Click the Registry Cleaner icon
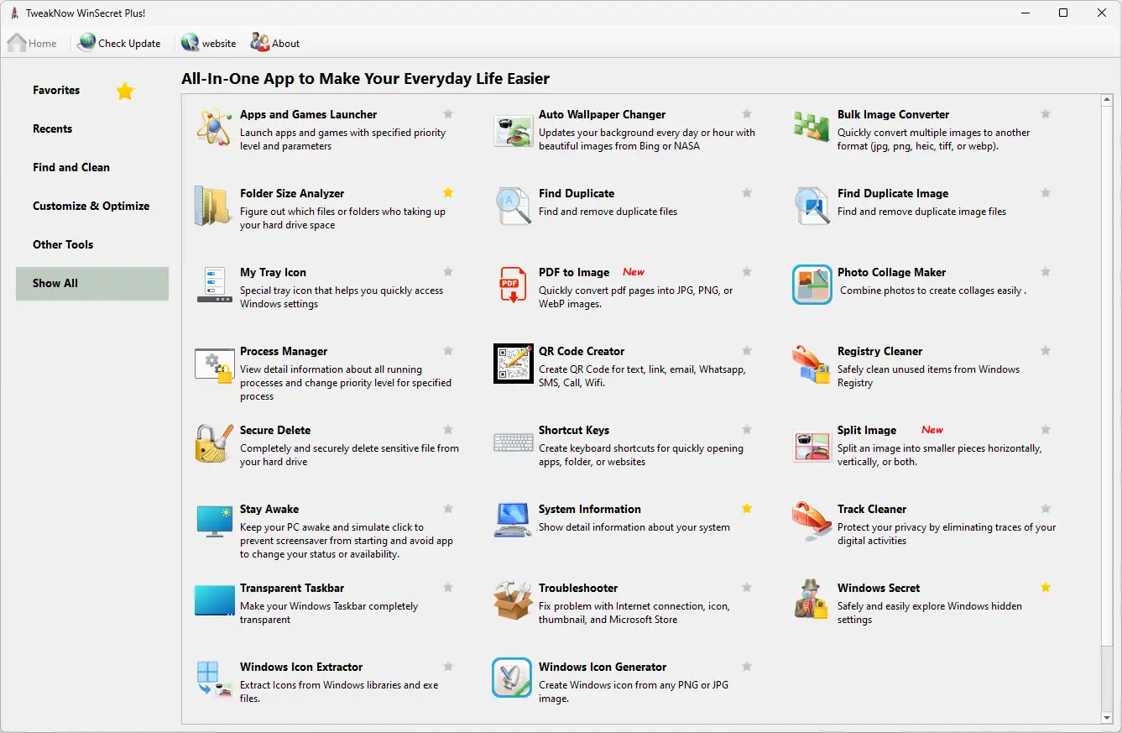This screenshot has height=733, width=1122. [811, 364]
